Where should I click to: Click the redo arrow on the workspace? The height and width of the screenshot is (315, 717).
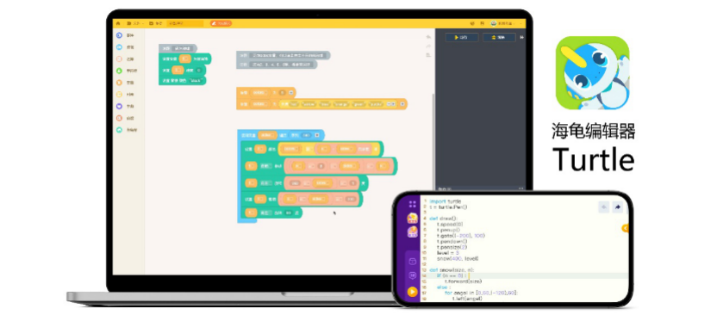(428, 46)
